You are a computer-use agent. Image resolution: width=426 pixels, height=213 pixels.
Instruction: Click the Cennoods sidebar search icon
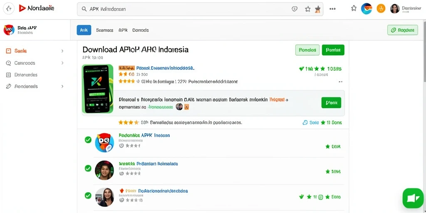9,63
